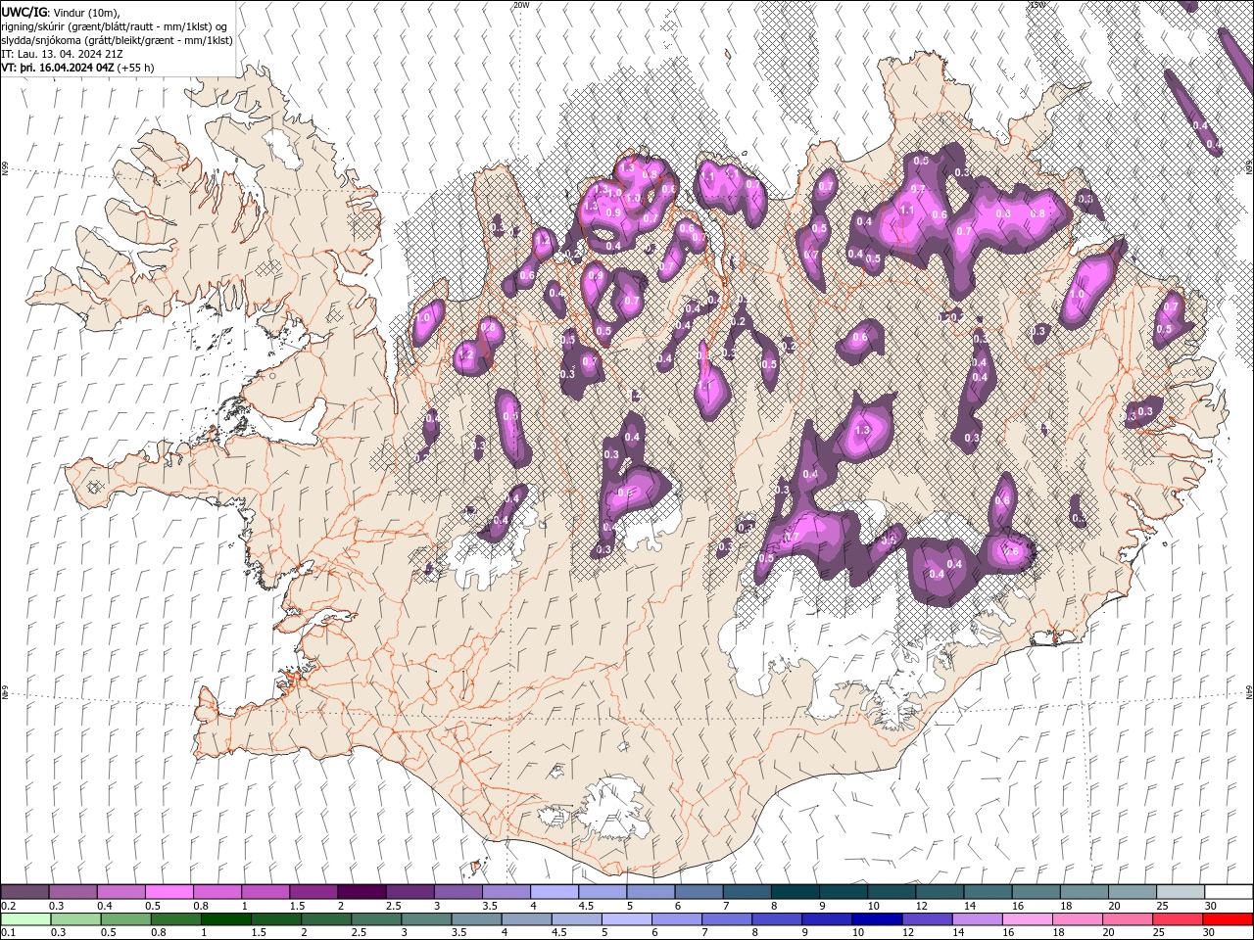This screenshot has width=1254, height=940.
Task: Pick the 20 mm hot pink rain swatch
Action: click(1127, 919)
